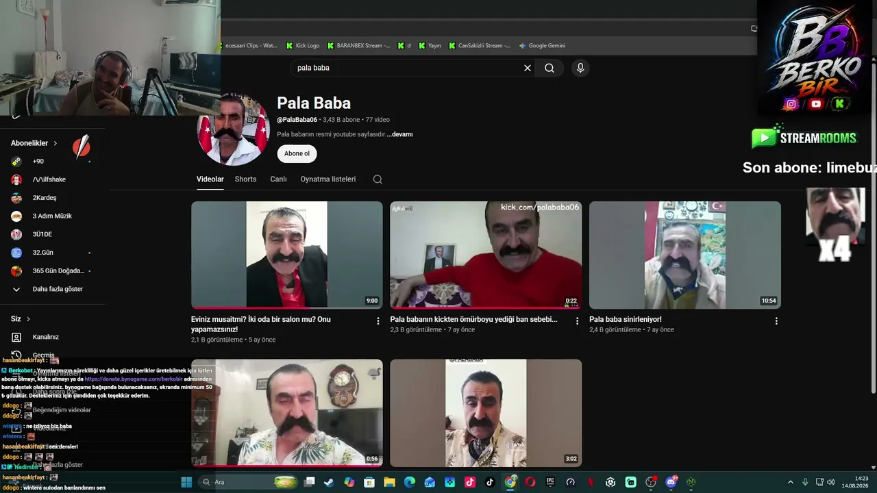
Task: Click the search magnifier button
Action: point(549,68)
